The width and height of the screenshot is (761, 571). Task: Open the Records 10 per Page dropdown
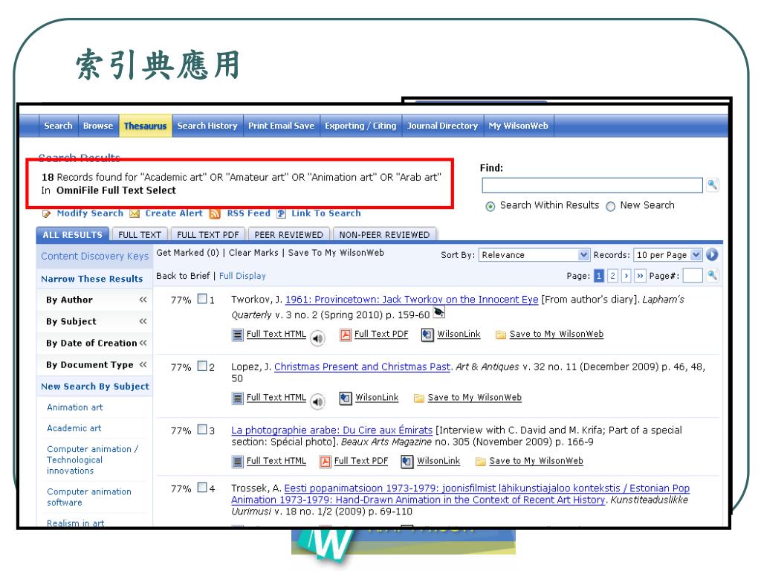(667, 255)
